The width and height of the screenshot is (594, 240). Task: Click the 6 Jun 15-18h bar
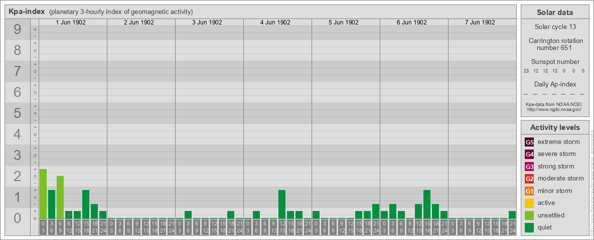pos(427,204)
